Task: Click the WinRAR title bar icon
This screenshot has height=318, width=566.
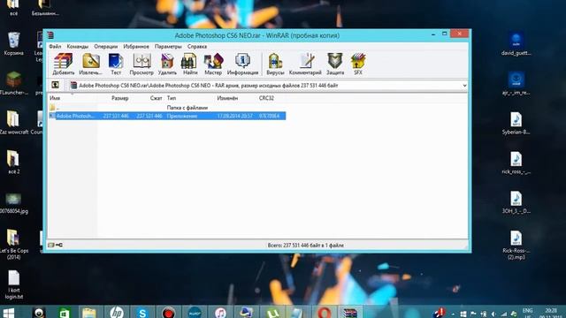Action: [50, 35]
